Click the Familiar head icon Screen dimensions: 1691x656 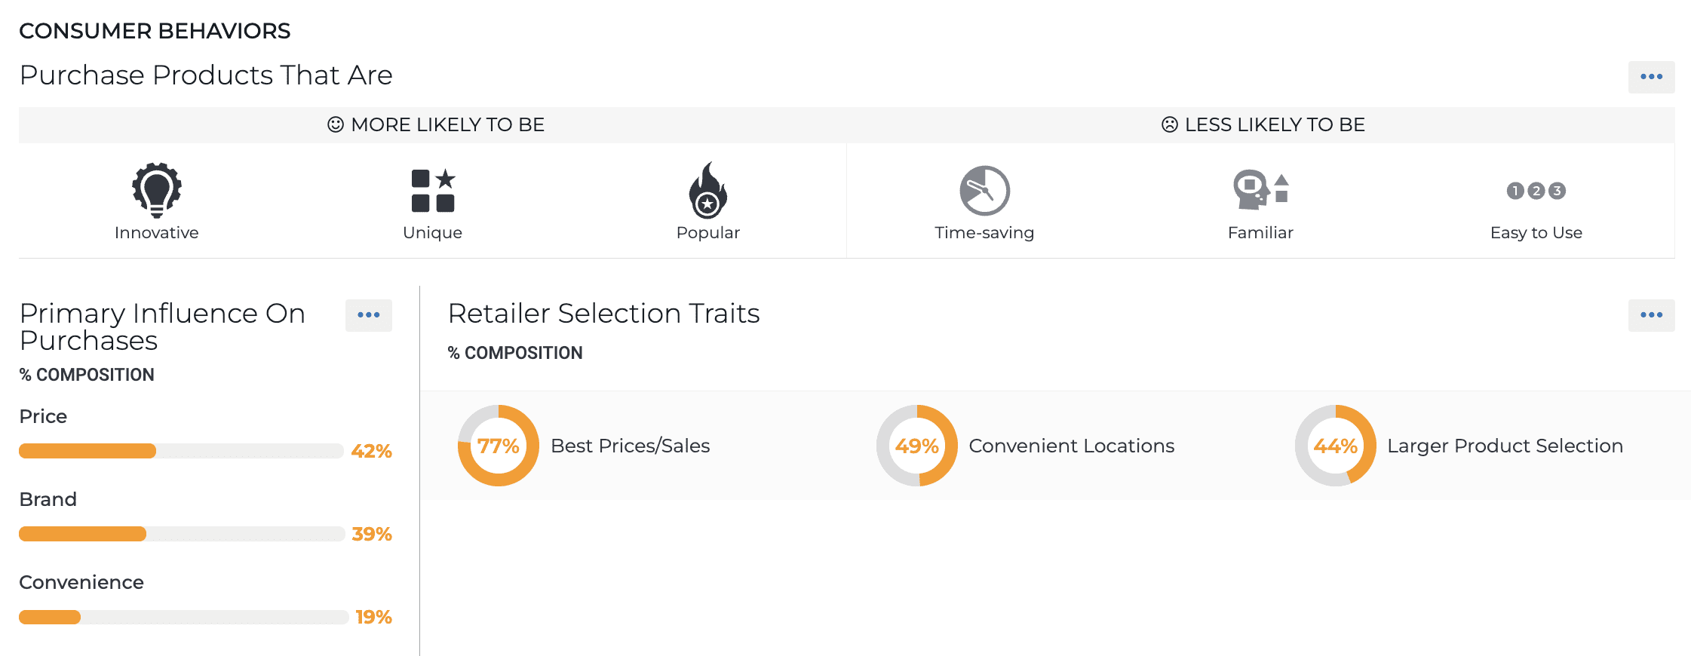1260,189
